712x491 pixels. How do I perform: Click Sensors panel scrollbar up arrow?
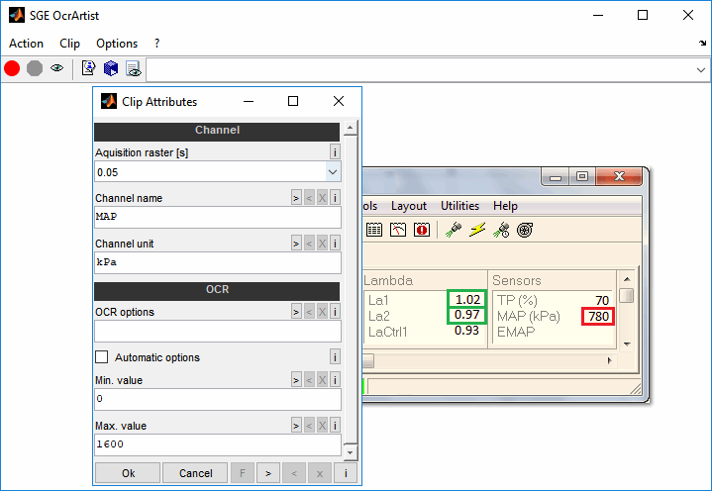click(x=627, y=279)
